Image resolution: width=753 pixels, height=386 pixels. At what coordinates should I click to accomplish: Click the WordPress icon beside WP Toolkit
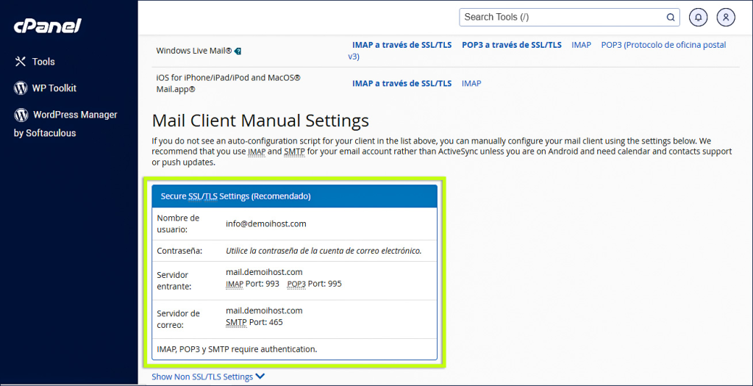tap(21, 88)
